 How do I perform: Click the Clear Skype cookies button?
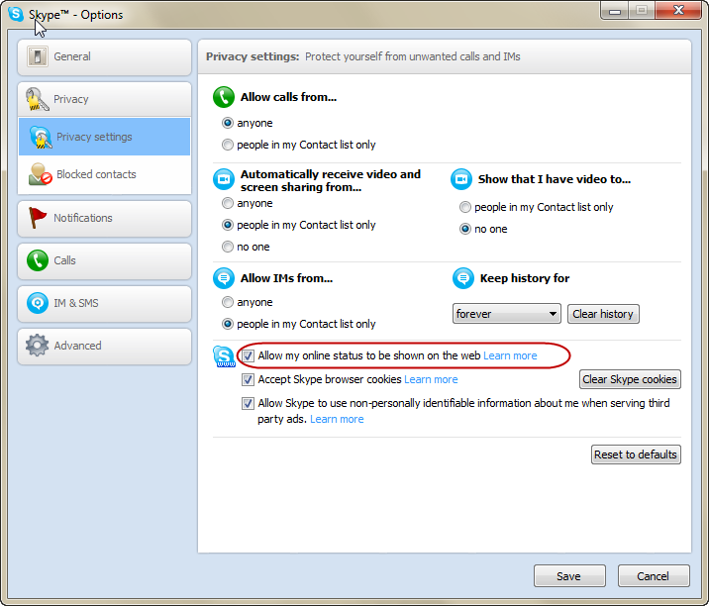point(630,379)
